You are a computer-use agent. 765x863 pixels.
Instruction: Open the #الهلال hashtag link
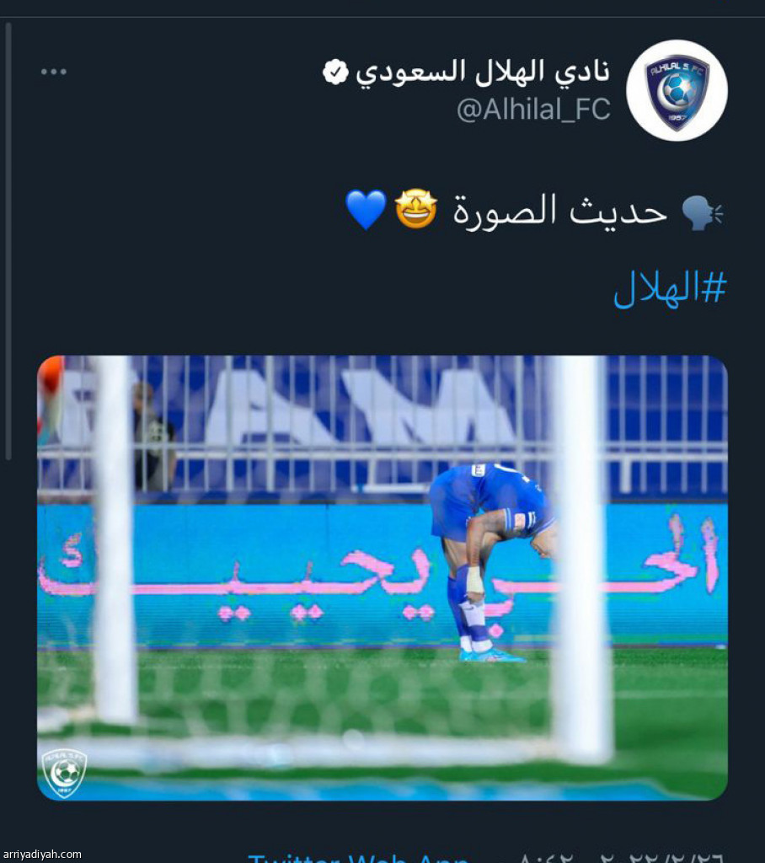pos(670,289)
